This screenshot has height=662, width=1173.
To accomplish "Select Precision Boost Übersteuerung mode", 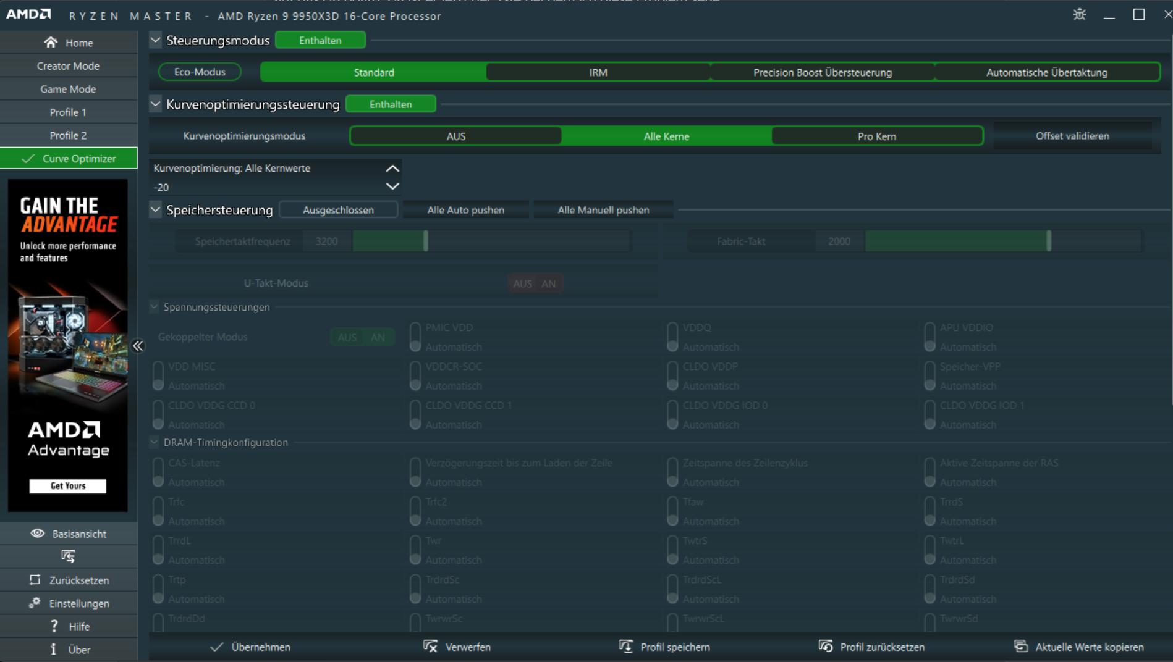I will click(823, 72).
